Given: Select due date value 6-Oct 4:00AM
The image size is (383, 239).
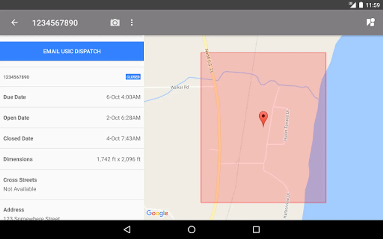Looking at the screenshot, I should [x=123, y=97].
